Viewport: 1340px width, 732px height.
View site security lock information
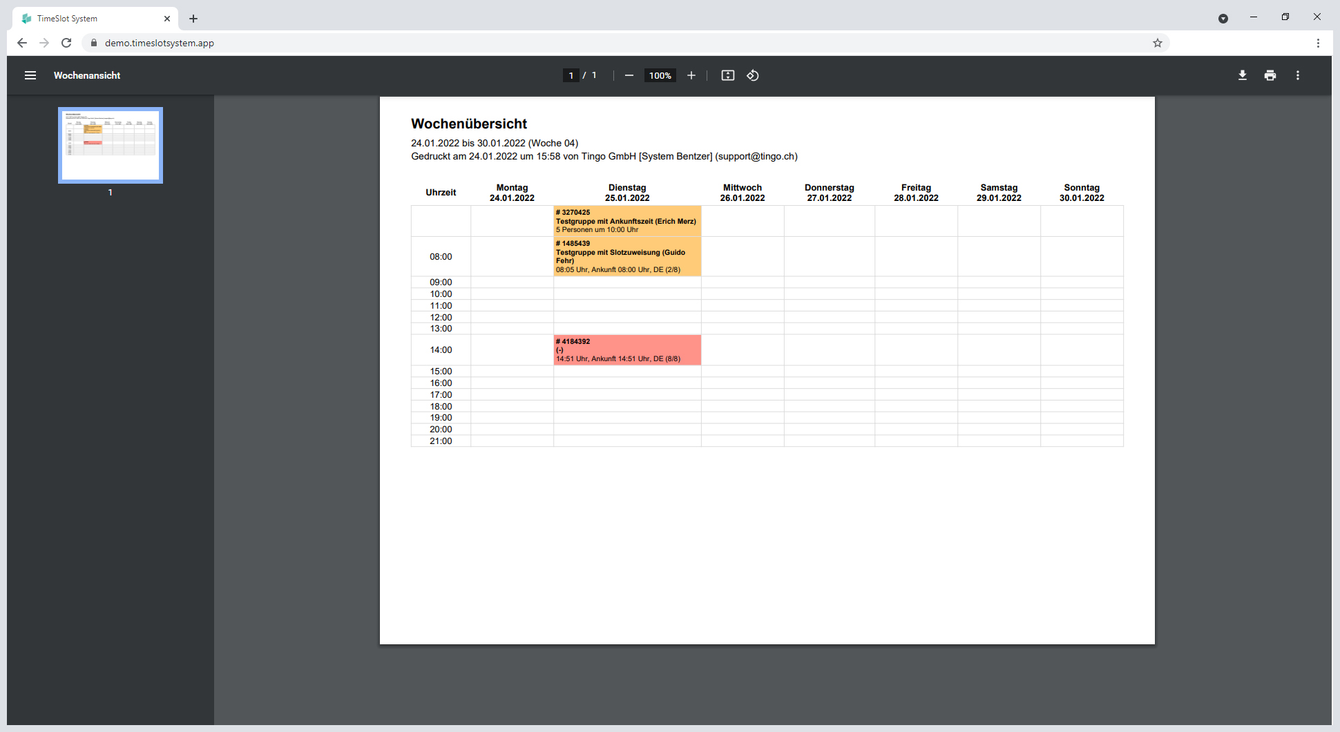(94, 43)
